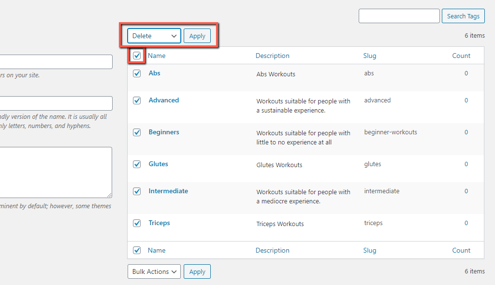Image resolution: width=495 pixels, height=285 pixels.
Task: Click the 'Triceps Workouts' description text
Action: (280, 224)
